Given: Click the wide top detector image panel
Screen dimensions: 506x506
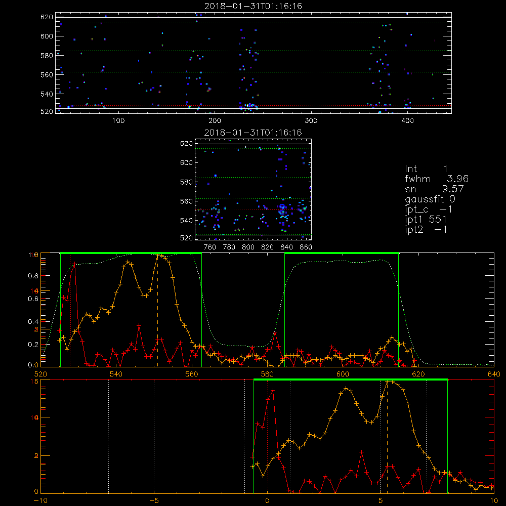Looking at the screenshot, I should pos(254,63).
